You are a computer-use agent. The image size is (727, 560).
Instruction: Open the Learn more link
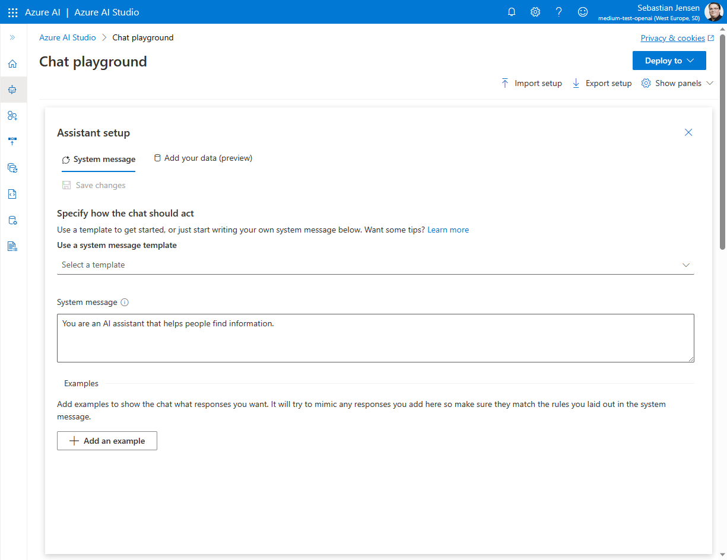[x=447, y=230]
